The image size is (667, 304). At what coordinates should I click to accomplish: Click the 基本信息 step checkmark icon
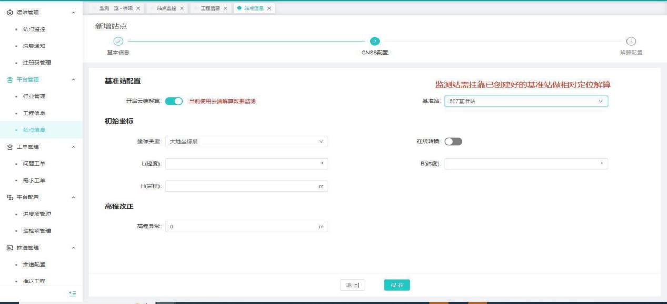pos(118,42)
